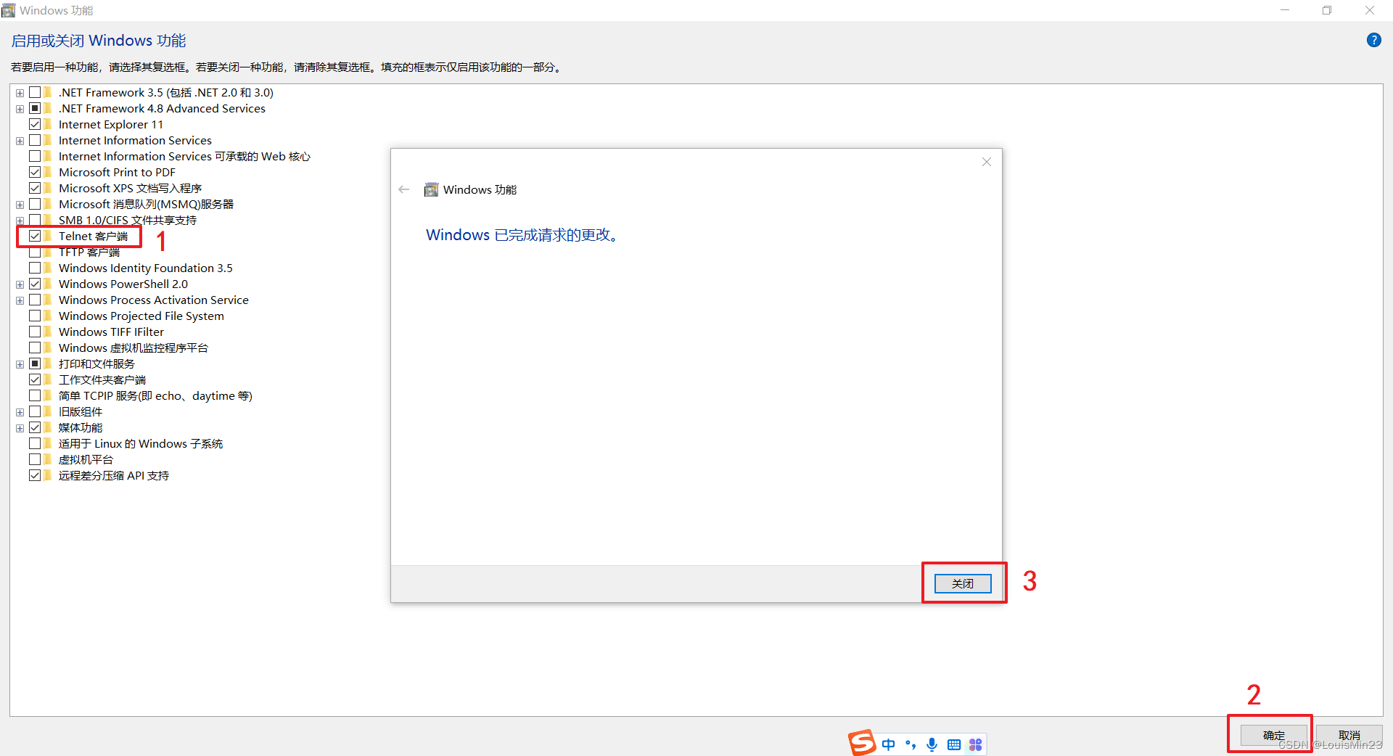This screenshot has height=756, width=1393.
Task: Expand Internet Information Services node
Action: [20, 141]
